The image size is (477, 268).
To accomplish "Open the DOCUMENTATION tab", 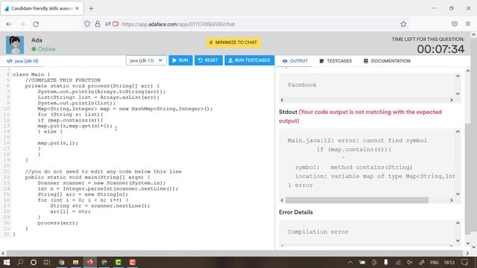I will click(387, 61).
